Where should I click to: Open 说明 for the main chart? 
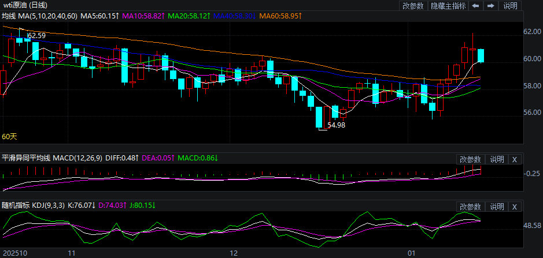pos(510,6)
